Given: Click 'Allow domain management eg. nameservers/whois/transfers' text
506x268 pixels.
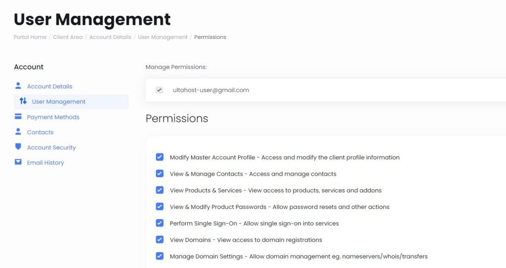Looking at the screenshot, I should (338, 257).
